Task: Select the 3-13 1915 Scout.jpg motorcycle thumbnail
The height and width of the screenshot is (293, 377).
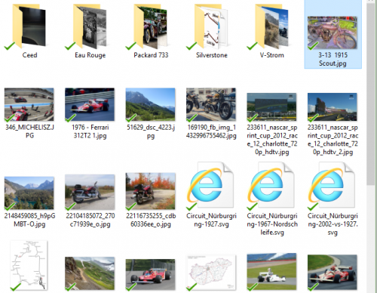Action: click(333, 32)
